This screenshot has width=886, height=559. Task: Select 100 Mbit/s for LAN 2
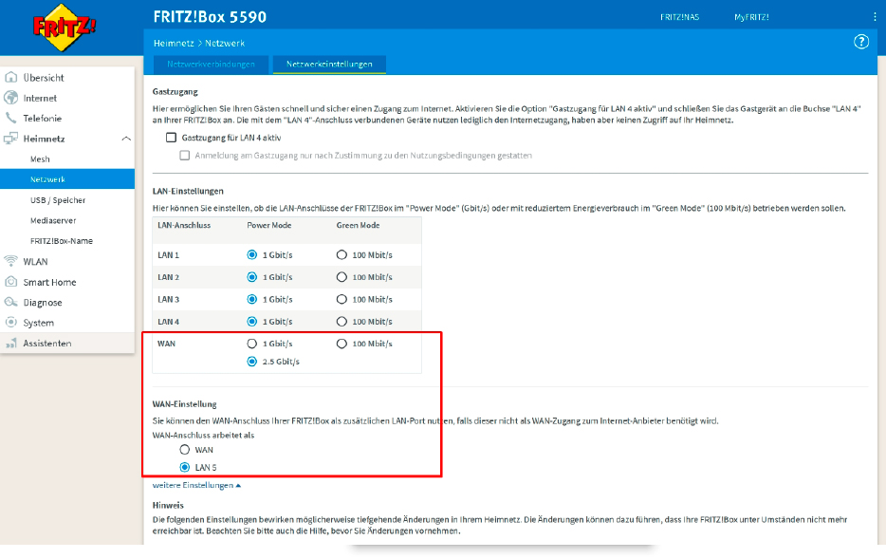(x=341, y=277)
